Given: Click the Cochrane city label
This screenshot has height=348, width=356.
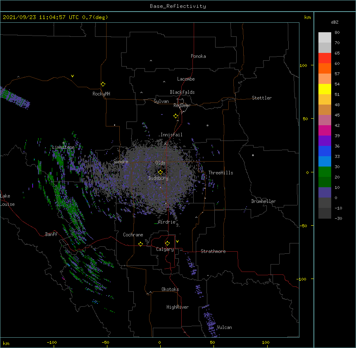Looking at the screenshot, I should tap(133, 235).
